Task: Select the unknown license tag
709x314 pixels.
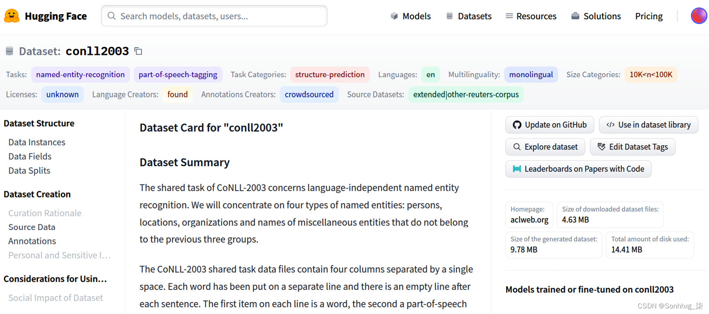Action: [x=62, y=95]
